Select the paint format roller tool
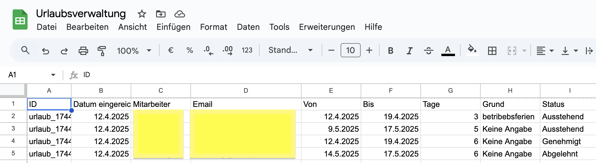 102,51
